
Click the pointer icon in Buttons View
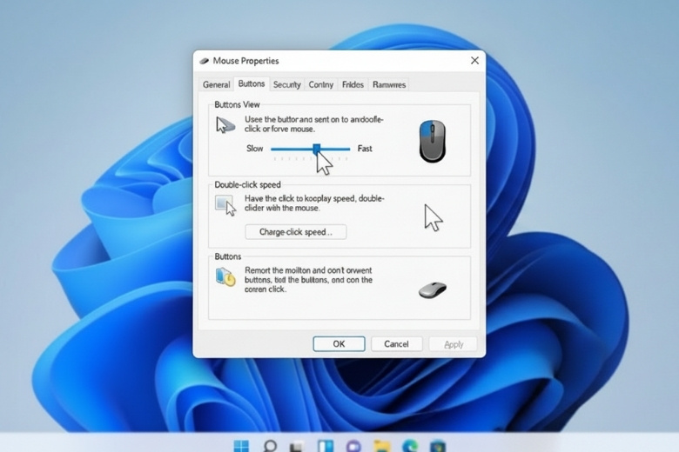tap(225, 124)
